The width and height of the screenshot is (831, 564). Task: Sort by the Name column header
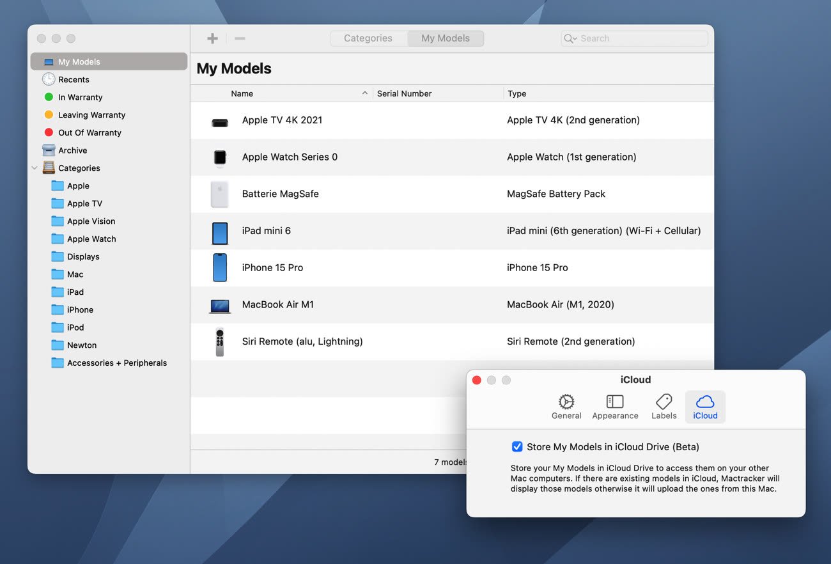(242, 93)
